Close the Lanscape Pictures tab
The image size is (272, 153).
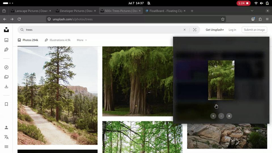pyautogui.click(x=50, y=11)
